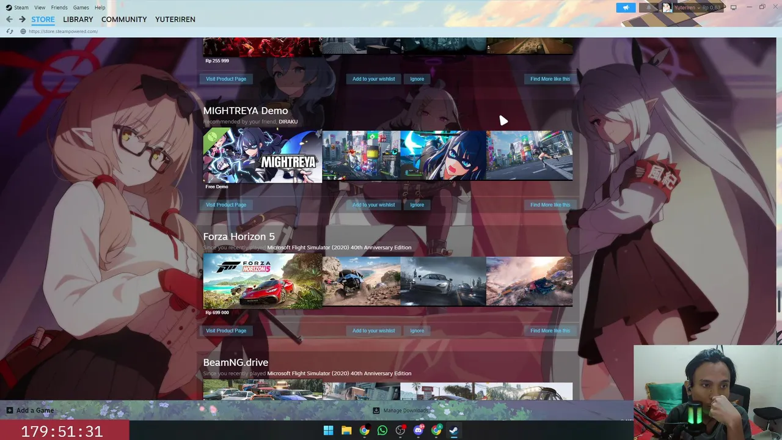Visit Product Page for MIGHTREYA Demo

point(226,205)
